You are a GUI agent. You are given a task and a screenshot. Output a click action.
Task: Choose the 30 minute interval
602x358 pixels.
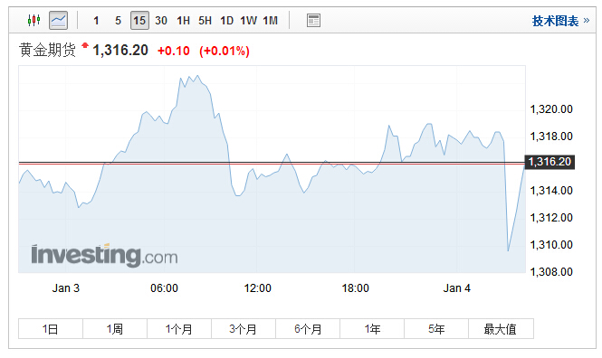(x=161, y=20)
